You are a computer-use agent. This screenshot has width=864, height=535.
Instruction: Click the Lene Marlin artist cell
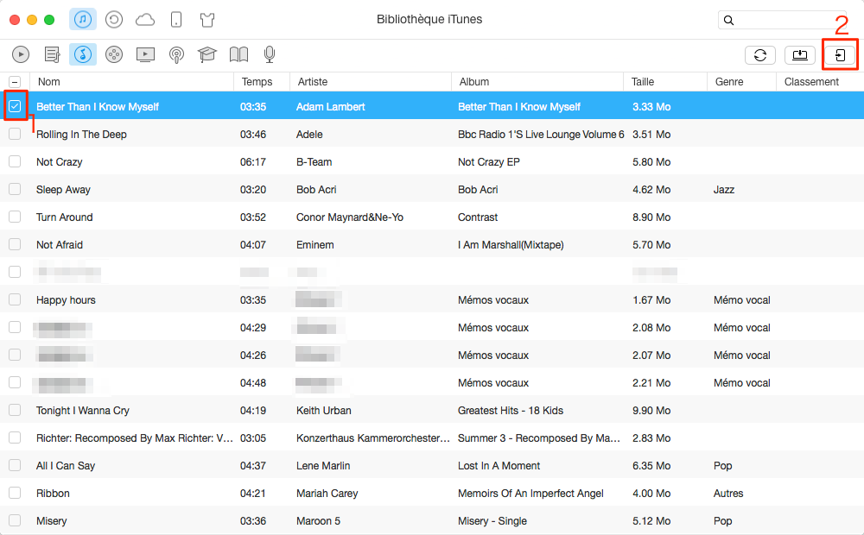tap(323, 465)
